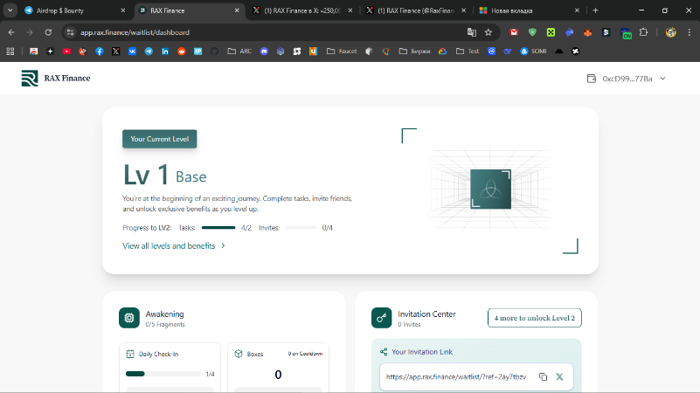
Task: Open the Test bookmarks folder
Action: (468, 52)
